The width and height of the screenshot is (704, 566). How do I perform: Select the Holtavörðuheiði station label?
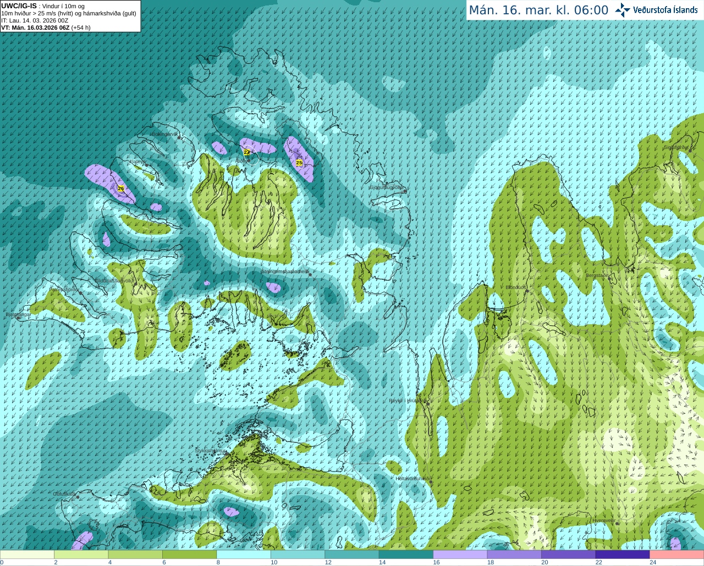click(x=413, y=479)
